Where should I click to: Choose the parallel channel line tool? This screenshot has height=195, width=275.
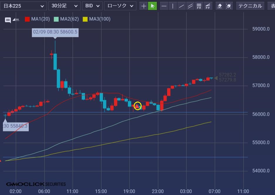tap(191, 6)
